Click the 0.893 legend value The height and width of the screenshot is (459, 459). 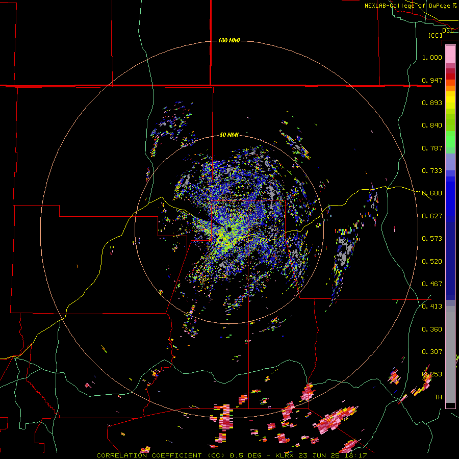432,103
